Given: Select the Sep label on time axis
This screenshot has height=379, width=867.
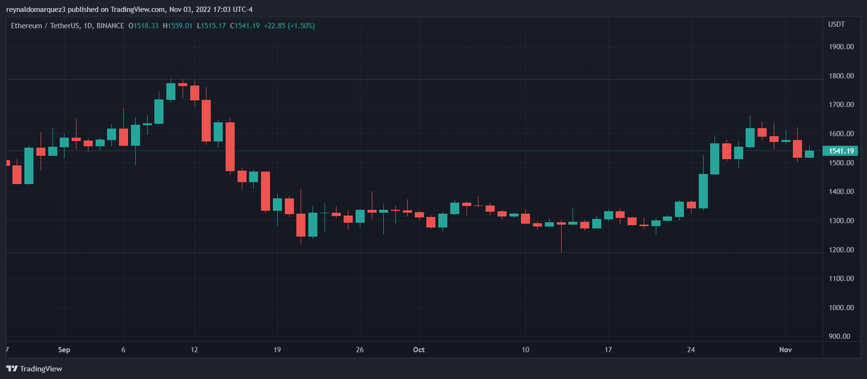Looking at the screenshot, I should [64, 350].
